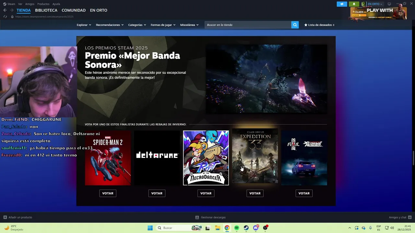Click the search magnifier button in store
Screen dimensions: 415x233
(295, 25)
